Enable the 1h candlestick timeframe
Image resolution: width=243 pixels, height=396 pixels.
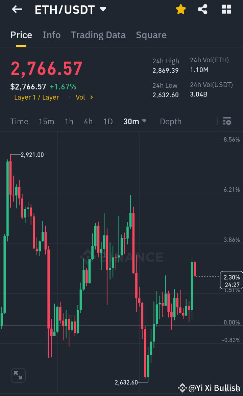pyautogui.click(x=69, y=121)
